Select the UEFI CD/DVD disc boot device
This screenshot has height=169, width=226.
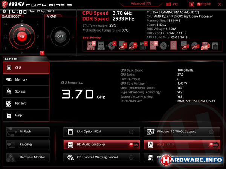pos(112,46)
